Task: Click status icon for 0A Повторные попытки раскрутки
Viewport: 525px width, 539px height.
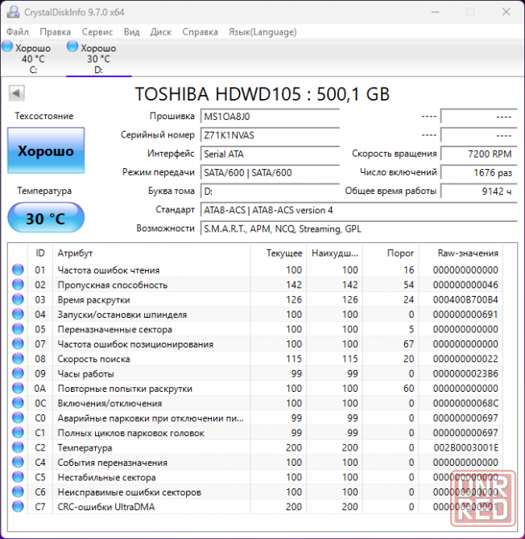Action: pyautogui.click(x=18, y=388)
